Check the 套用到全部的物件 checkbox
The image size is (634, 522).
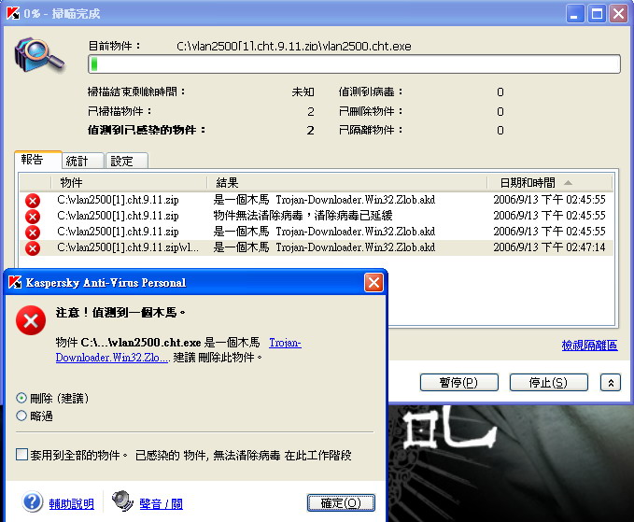pos(21,455)
